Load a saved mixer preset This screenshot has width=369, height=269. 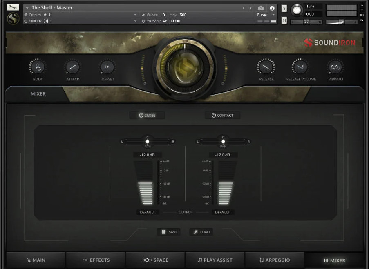click(201, 232)
